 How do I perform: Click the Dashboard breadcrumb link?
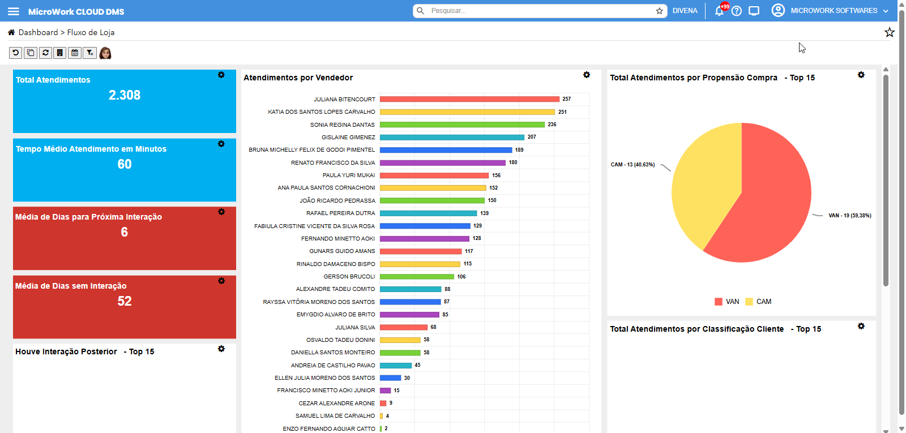click(x=38, y=32)
